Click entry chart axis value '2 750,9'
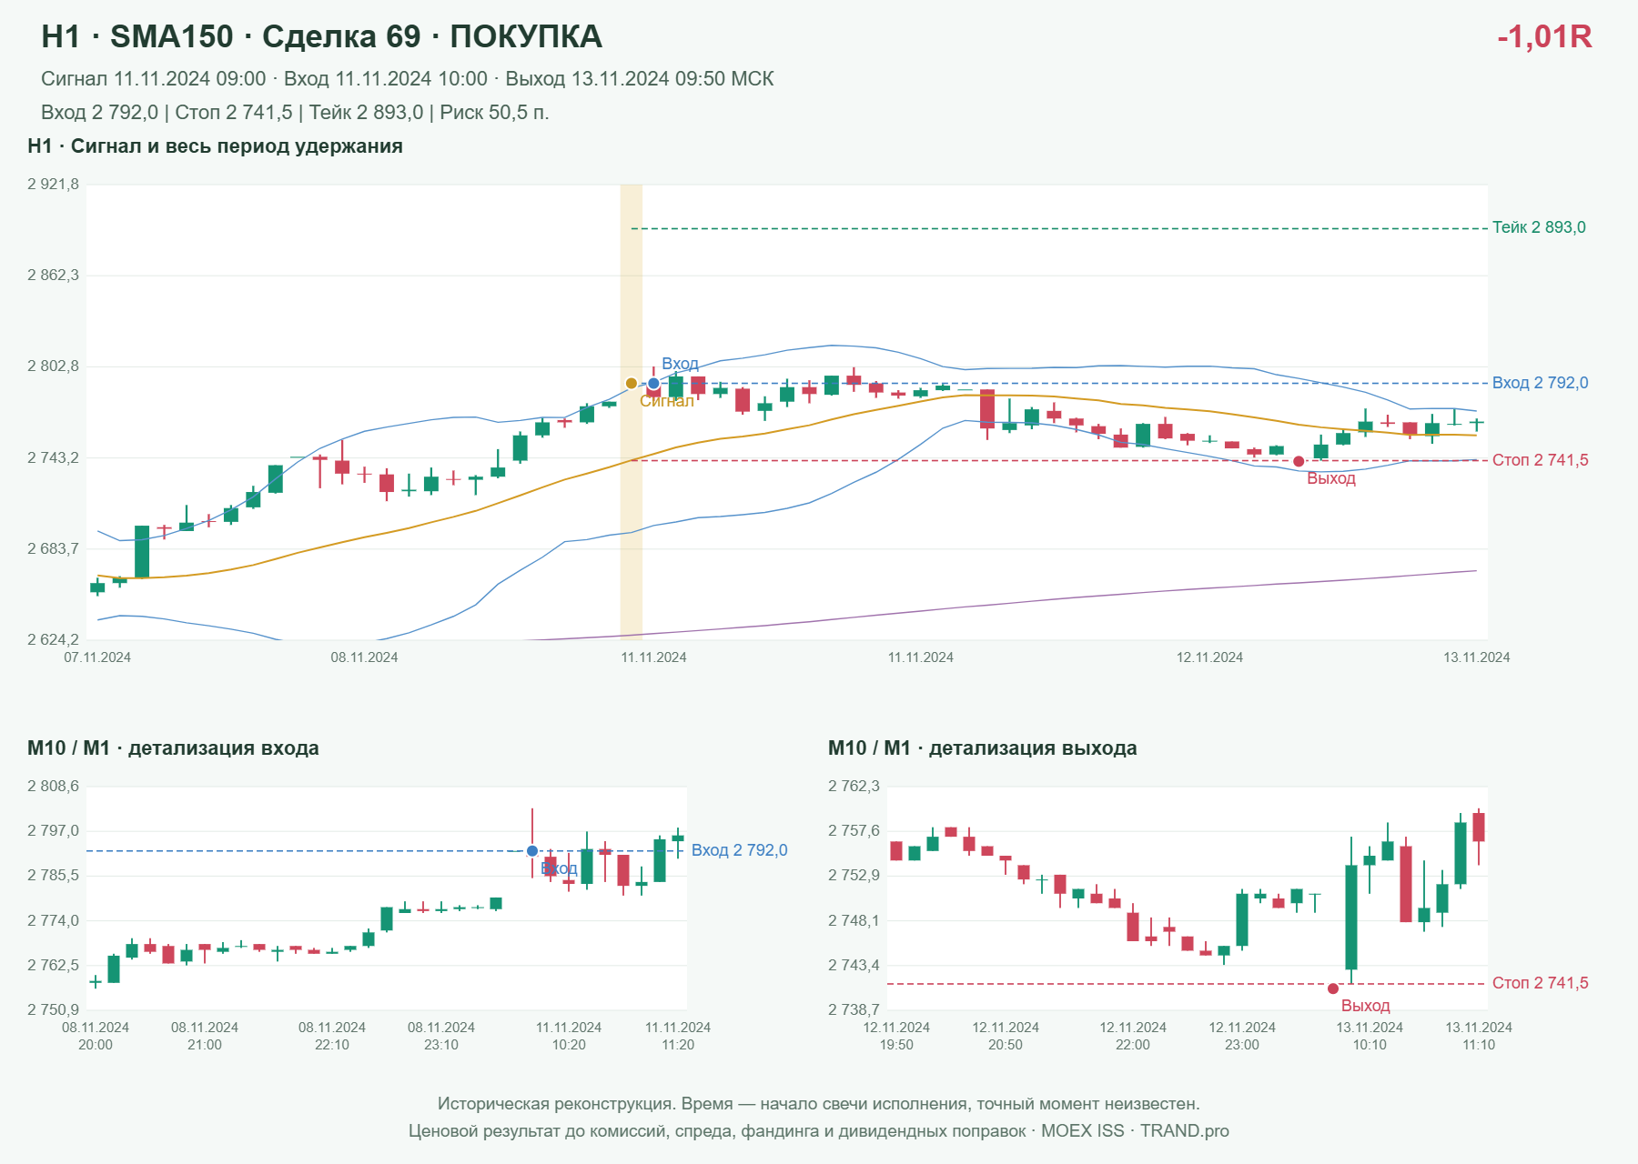1638x1164 pixels. coord(53,1010)
